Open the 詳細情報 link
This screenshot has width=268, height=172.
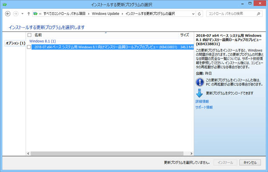202,101
